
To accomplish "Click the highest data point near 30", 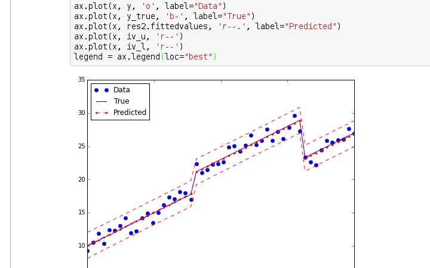I will [x=294, y=116].
